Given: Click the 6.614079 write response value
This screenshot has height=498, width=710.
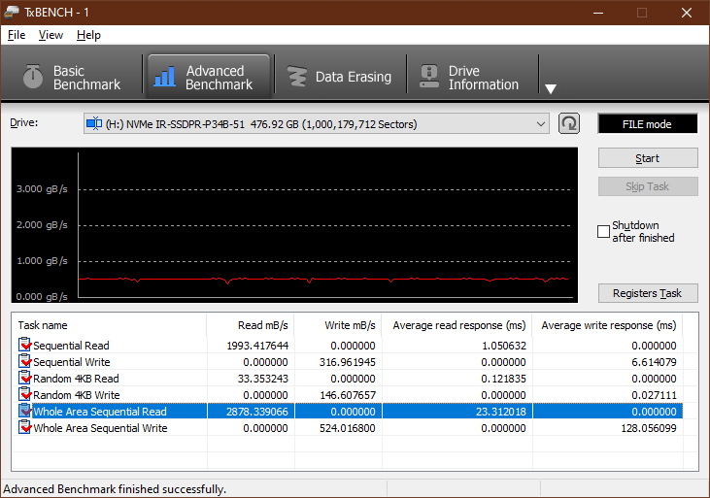Looking at the screenshot, I should (654, 362).
